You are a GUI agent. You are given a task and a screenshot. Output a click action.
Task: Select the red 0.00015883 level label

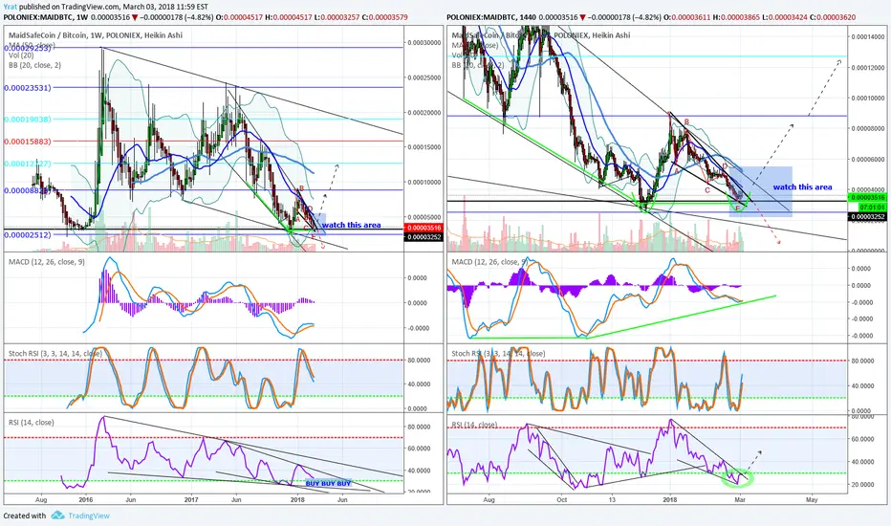28,141
